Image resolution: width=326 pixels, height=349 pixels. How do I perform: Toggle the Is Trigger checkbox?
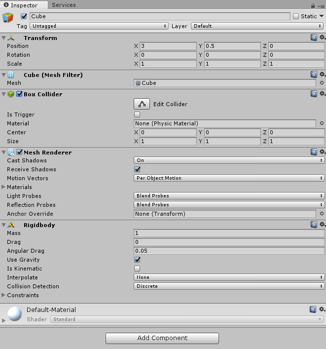pyautogui.click(x=137, y=115)
